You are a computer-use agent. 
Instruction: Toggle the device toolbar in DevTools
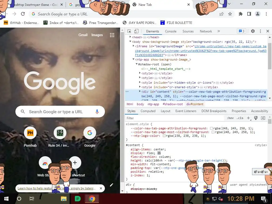(x=136, y=31)
